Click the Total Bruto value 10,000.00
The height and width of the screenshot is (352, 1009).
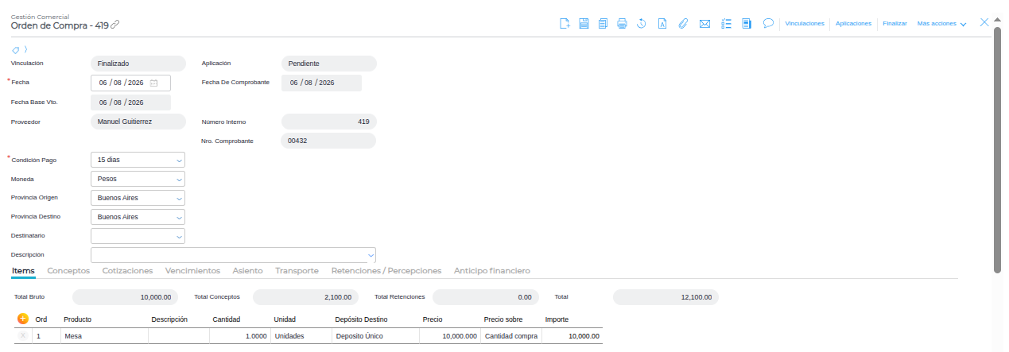[x=126, y=297]
